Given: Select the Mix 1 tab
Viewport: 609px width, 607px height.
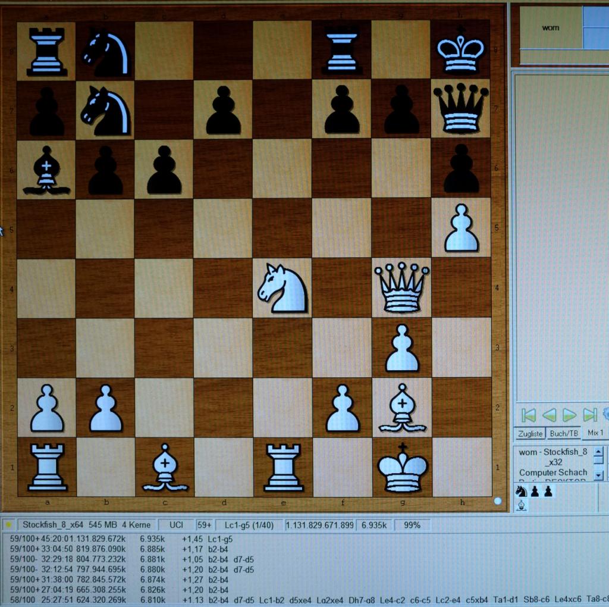Looking at the screenshot, I should click(x=595, y=433).
